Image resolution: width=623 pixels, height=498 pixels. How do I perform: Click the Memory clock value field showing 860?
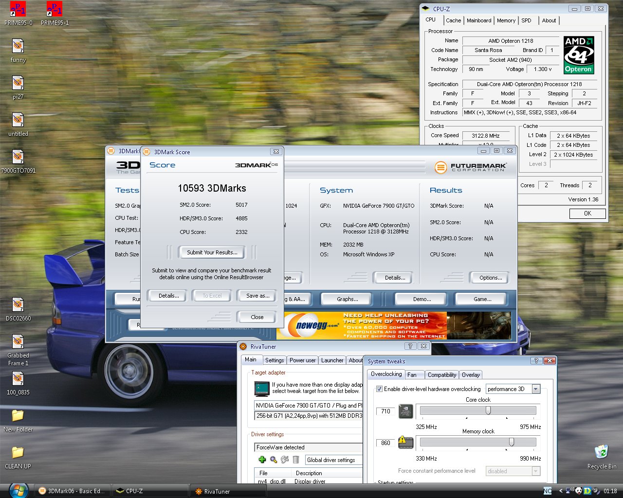385,443
